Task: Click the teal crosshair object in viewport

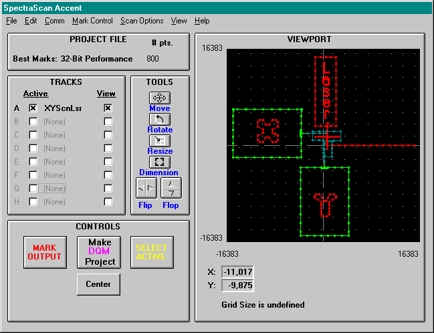Action: pos(327,144)
